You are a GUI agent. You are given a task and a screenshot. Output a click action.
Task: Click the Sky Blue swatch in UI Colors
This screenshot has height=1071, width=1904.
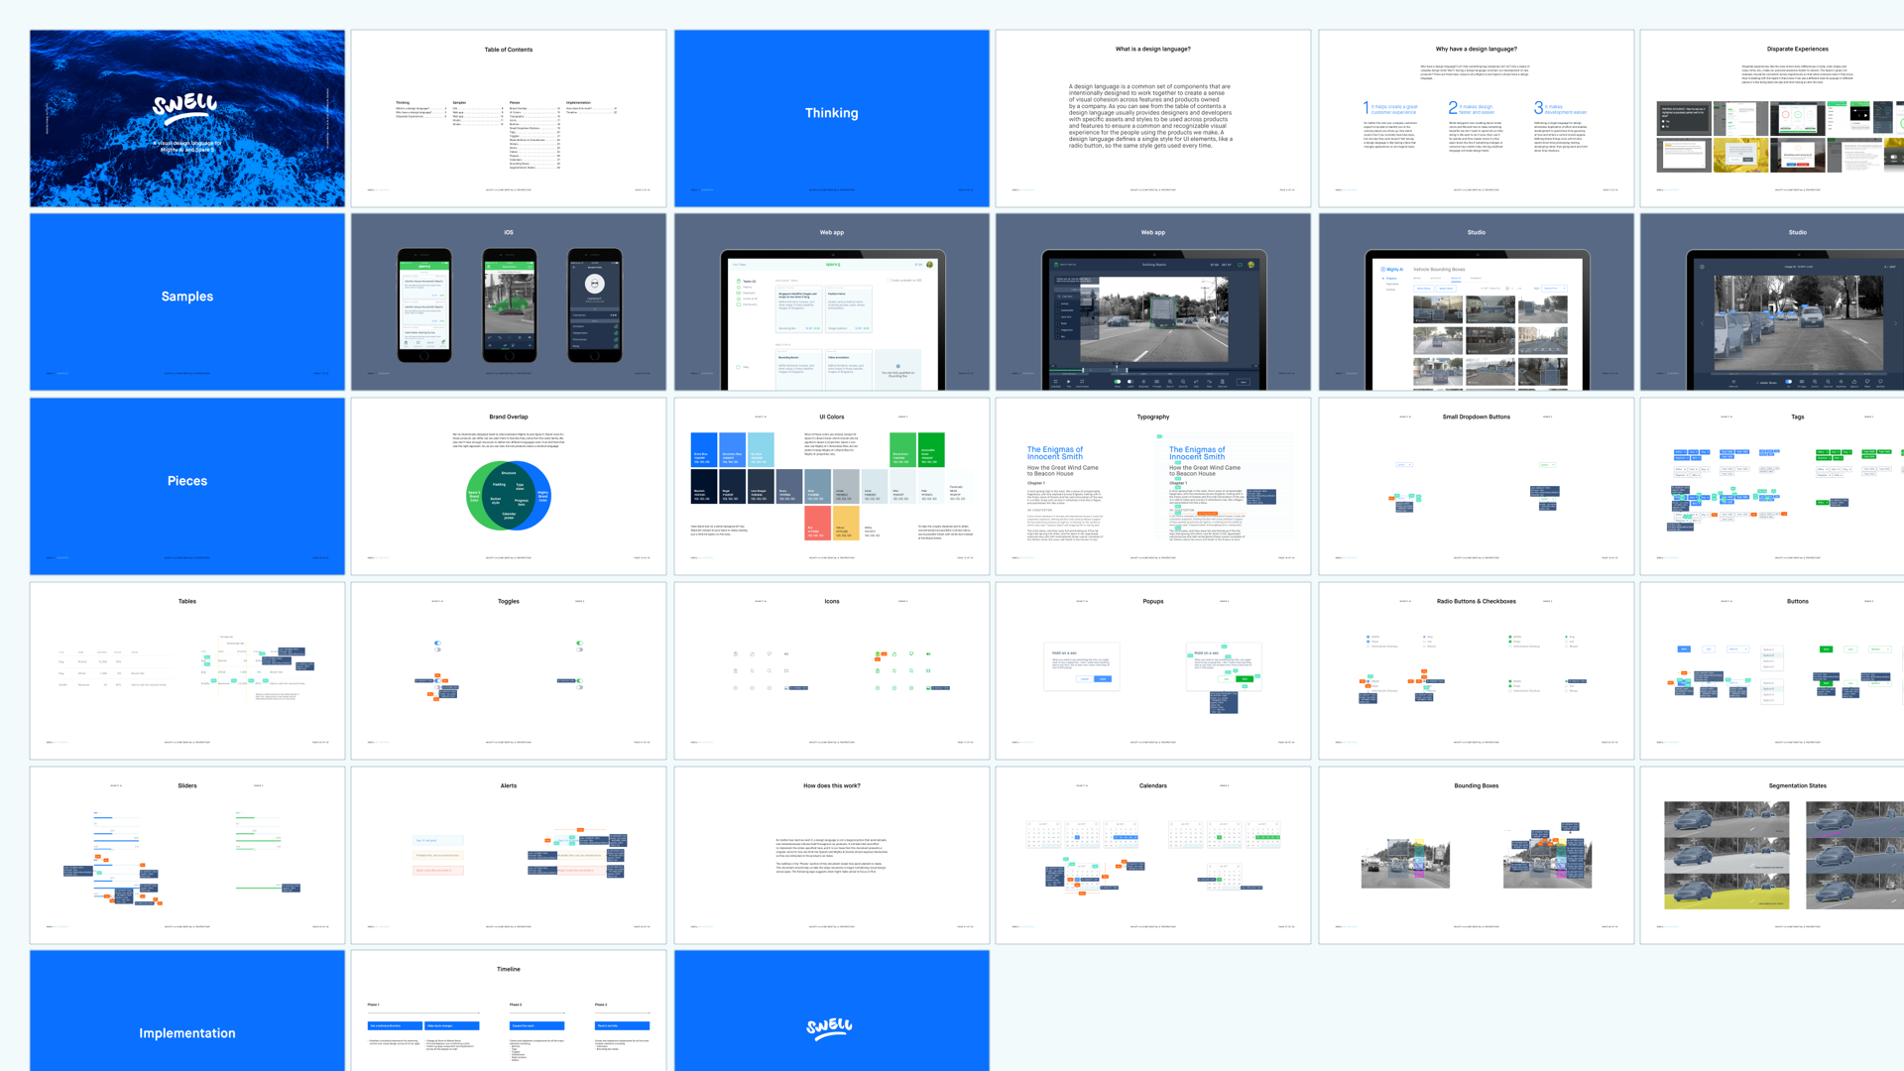(x=761, y=449)
